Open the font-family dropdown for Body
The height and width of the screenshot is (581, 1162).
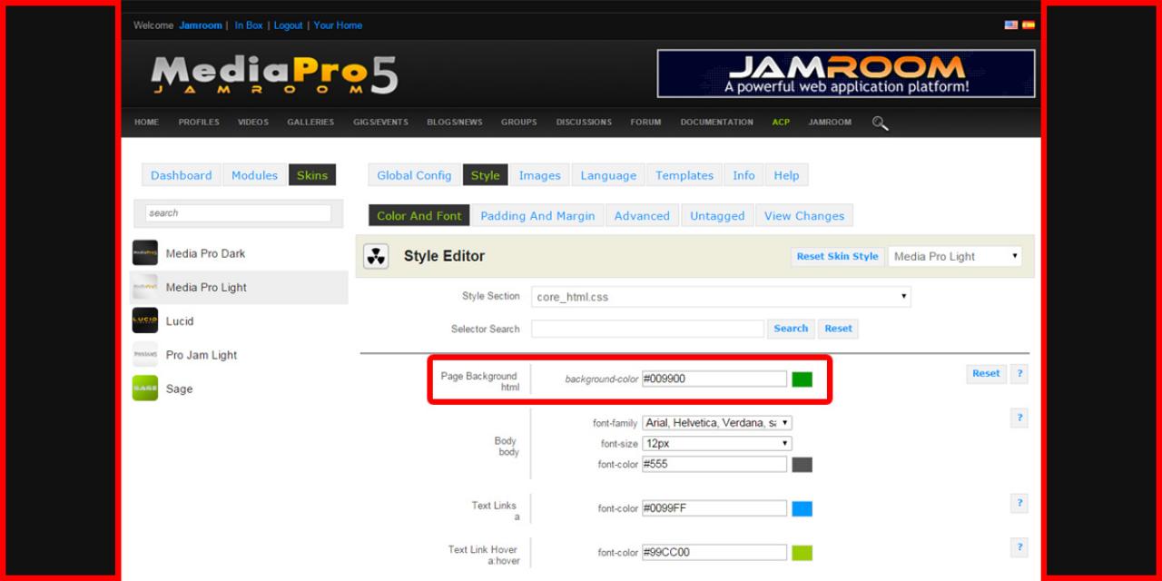[x=717, y=423]
